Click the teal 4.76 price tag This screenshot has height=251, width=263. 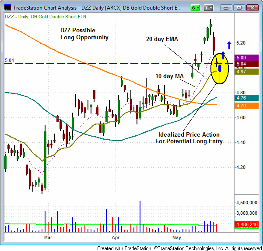pos(246,98)
